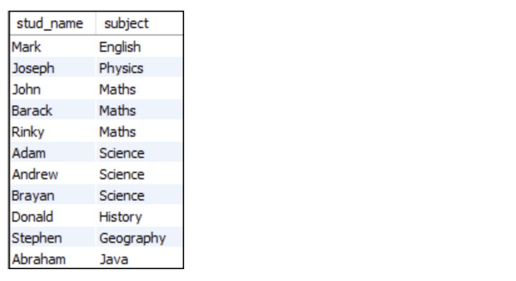Select the cell containing Abraham
This screenshot has height=281, width=516.
(x=53, y=259)
